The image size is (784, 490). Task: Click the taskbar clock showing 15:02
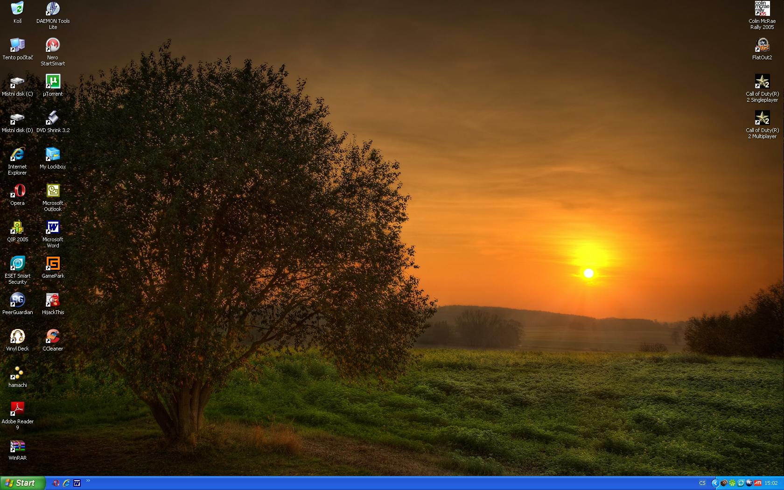pyautogui.click(x=771, y=483)
